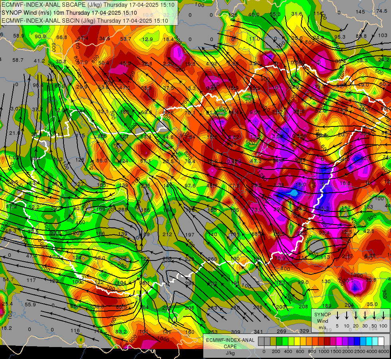
Task: Click the 5 m/s wind arrow in legend
Action: pos(337,315)
